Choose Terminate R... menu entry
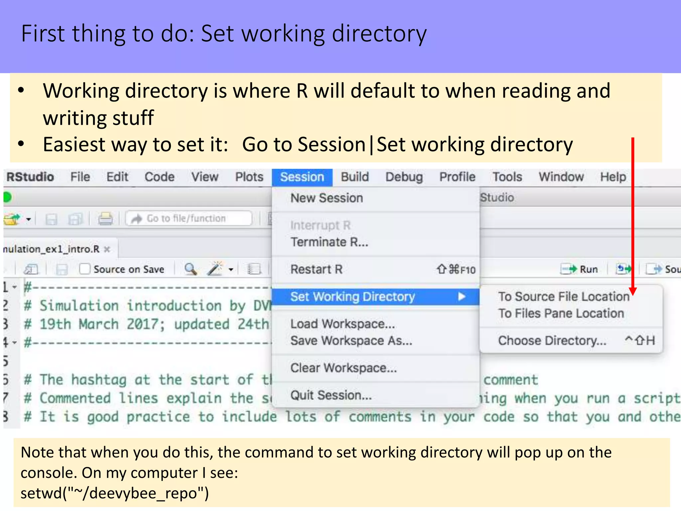Image resolution: width=681 pixels, height=511 pixels. [x=376, y=242]
